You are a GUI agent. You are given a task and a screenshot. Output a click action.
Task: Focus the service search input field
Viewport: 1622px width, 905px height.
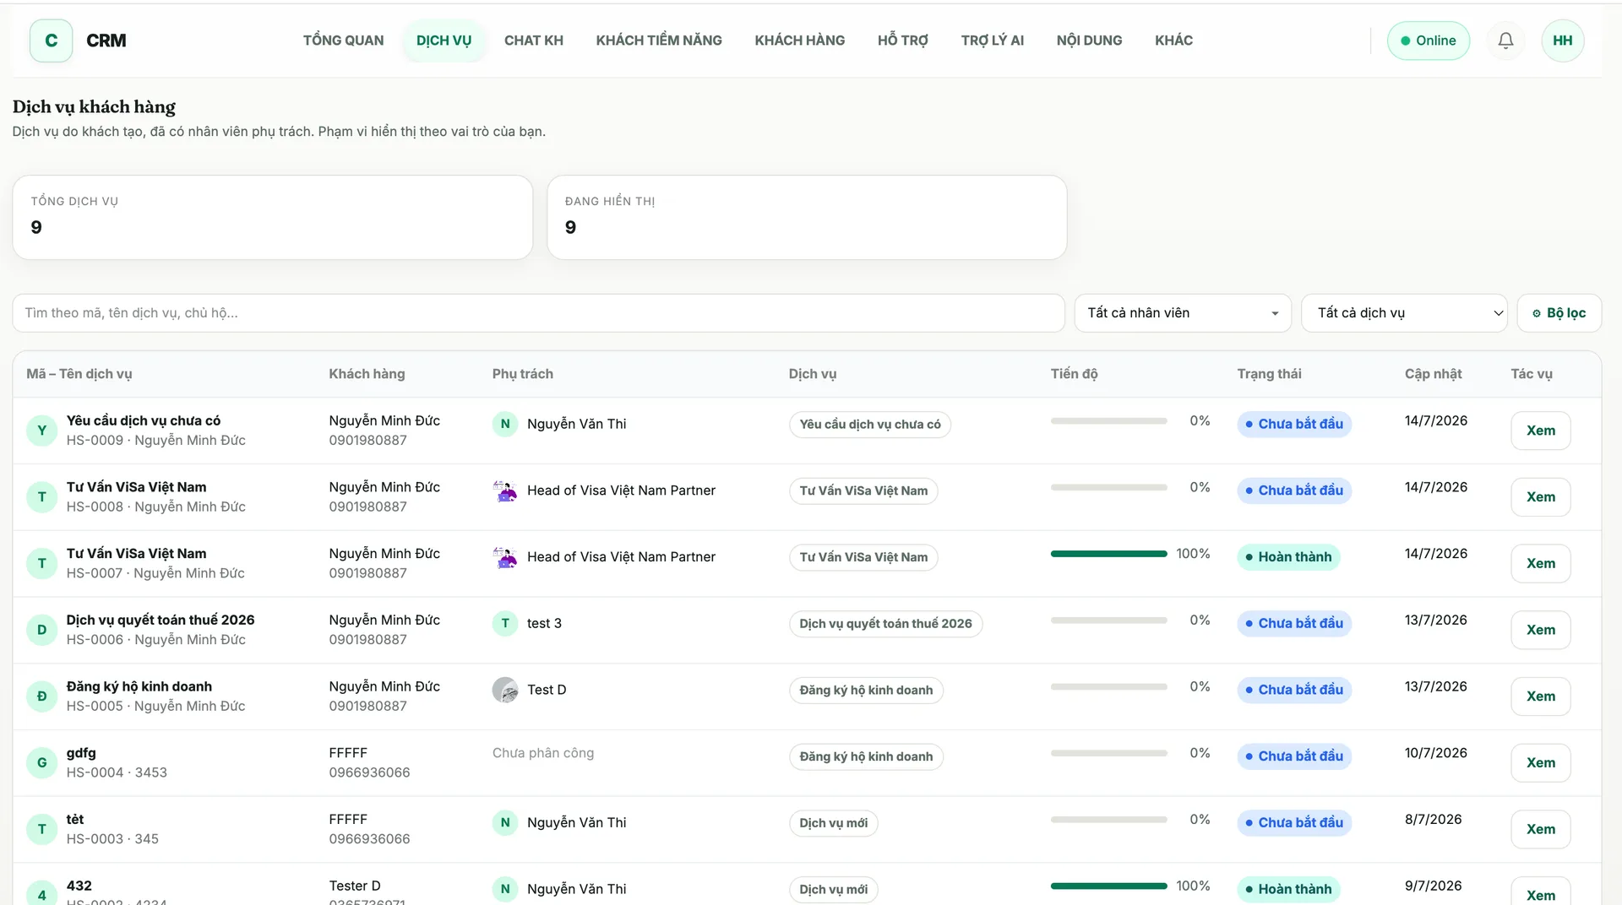(x=538, y=313)
